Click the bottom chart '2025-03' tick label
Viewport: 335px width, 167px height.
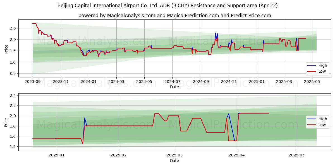(175, 155)
